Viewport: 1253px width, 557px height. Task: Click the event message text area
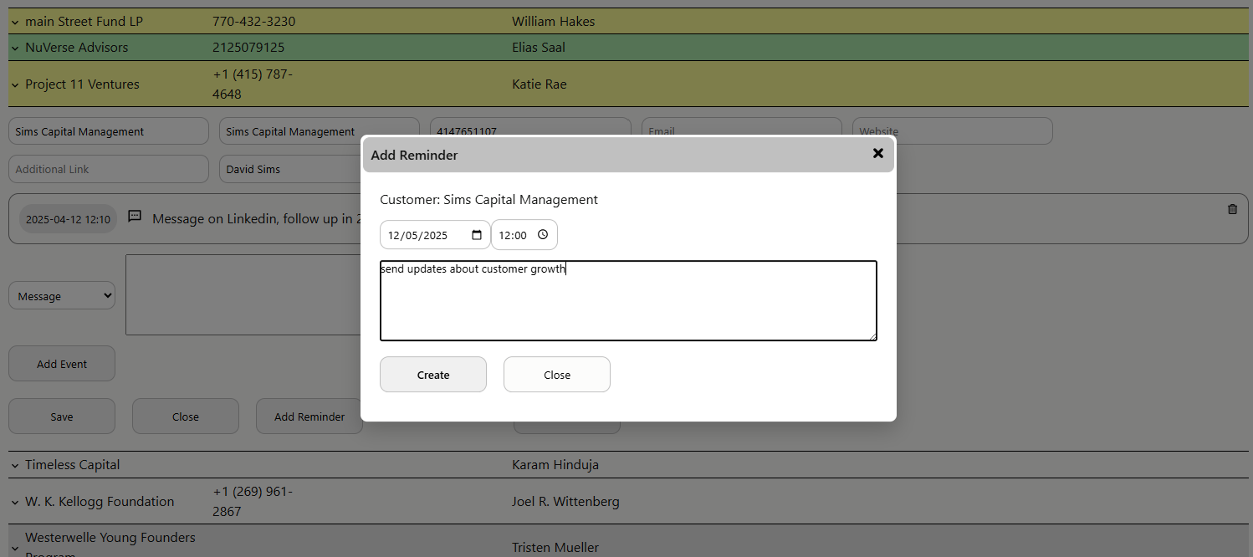point(243,294)
